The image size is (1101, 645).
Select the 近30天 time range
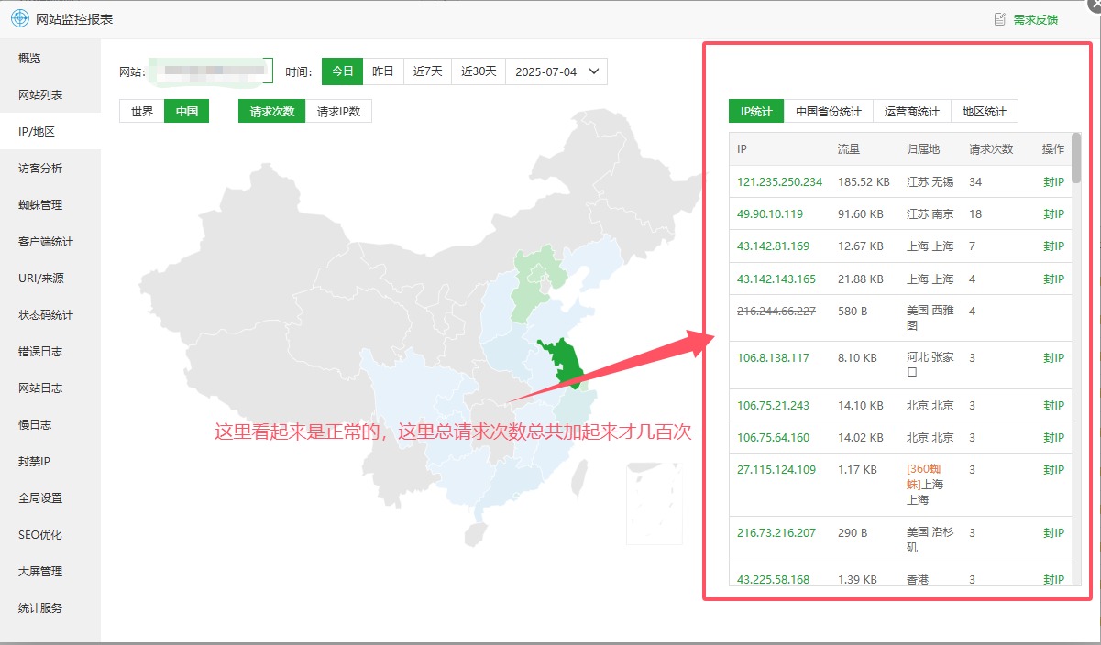coord(477,71)
